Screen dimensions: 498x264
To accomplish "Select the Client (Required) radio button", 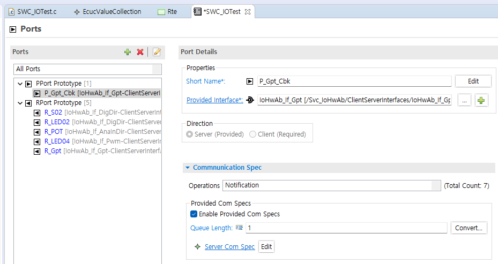I will 253,134.
